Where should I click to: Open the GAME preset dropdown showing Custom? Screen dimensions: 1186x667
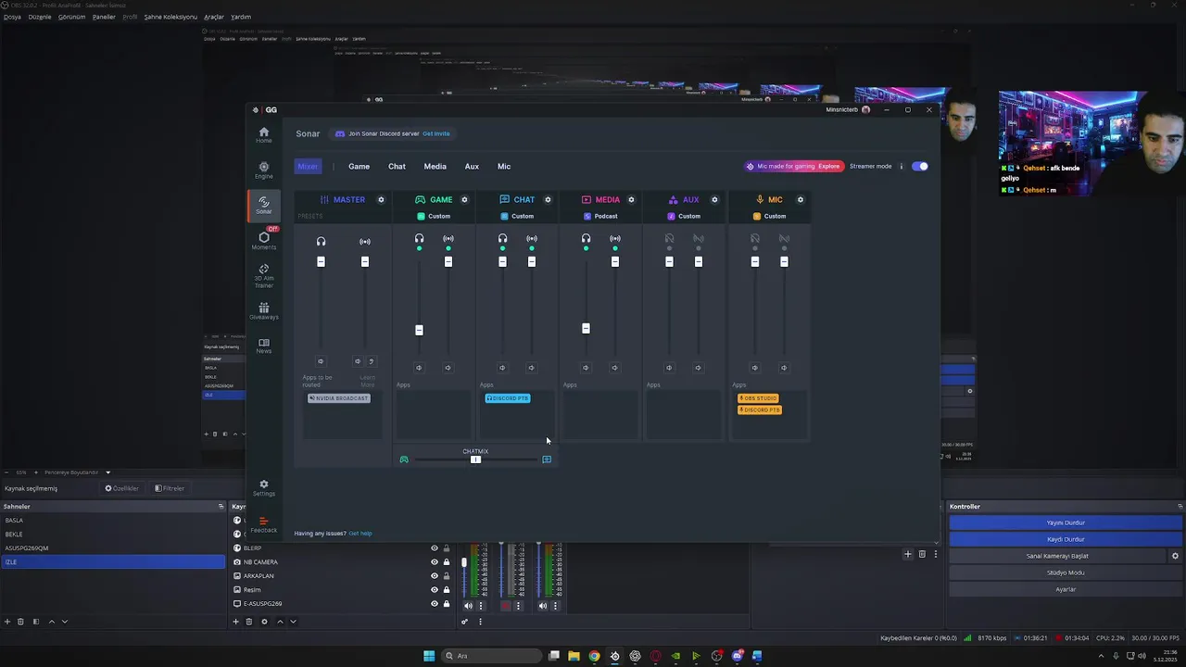tap(434, 216)
